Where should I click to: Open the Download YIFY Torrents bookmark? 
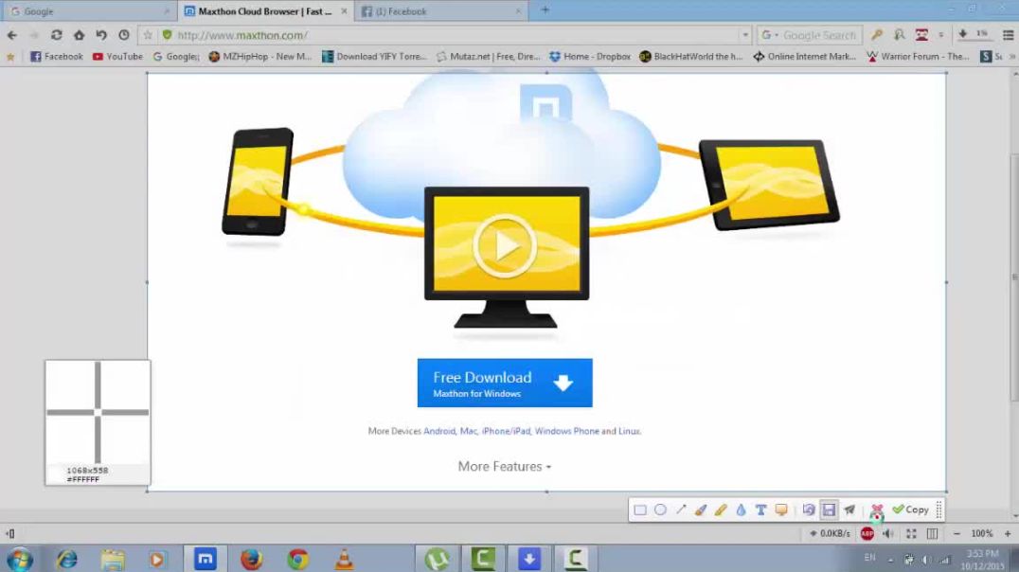[x=374, y=57]
